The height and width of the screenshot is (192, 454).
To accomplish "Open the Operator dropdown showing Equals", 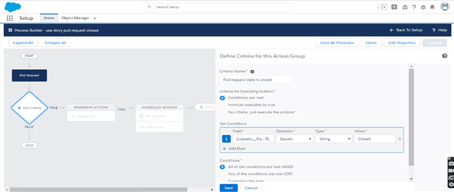I will (294, 139).
